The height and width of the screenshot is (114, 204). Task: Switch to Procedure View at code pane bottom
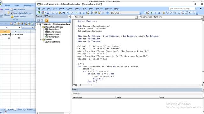(x=74, y=85)
